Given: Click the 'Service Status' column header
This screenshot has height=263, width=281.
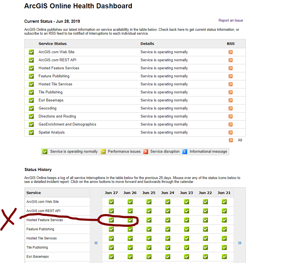Looking at the screenshot, I should tap(53, 44).
